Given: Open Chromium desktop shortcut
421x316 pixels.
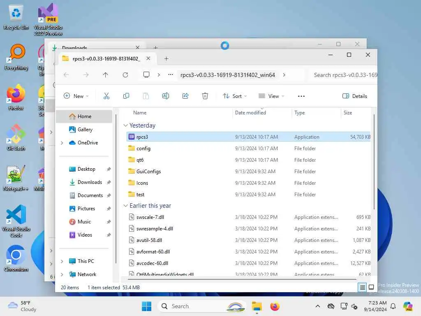Looking at the screenshot, I should click(16, 258).
